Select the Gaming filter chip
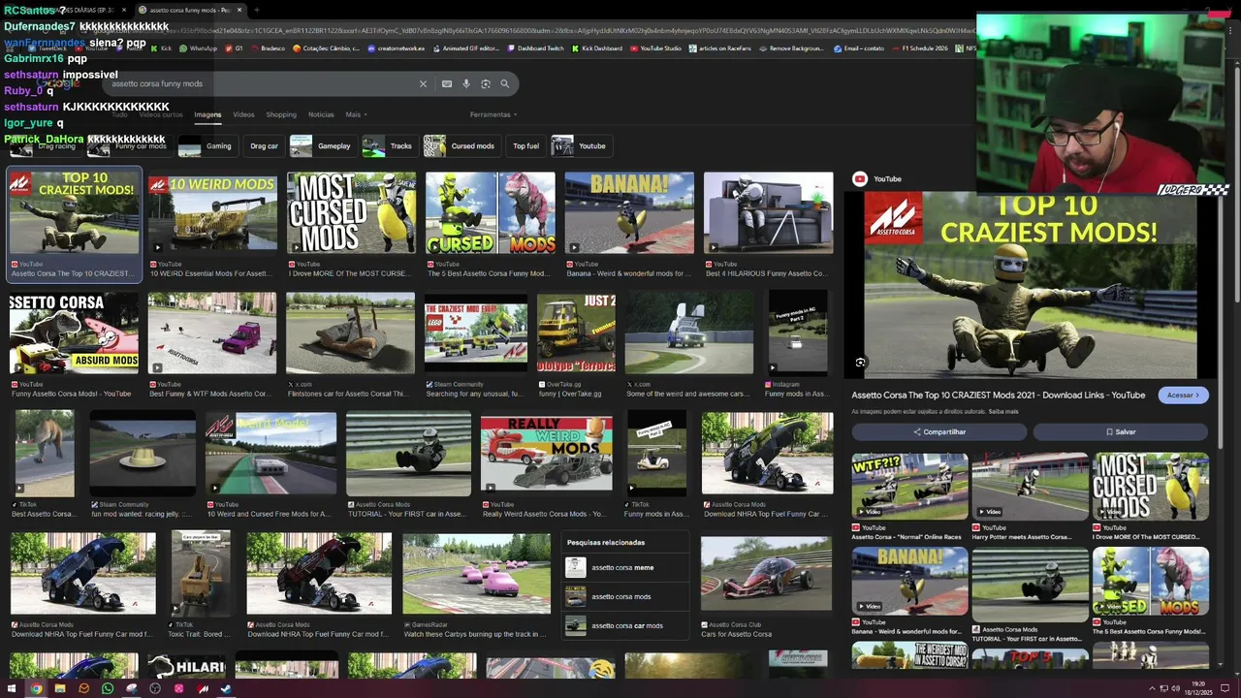Image resolution: width=1241 pixels, height=698 pixels. 207,146
